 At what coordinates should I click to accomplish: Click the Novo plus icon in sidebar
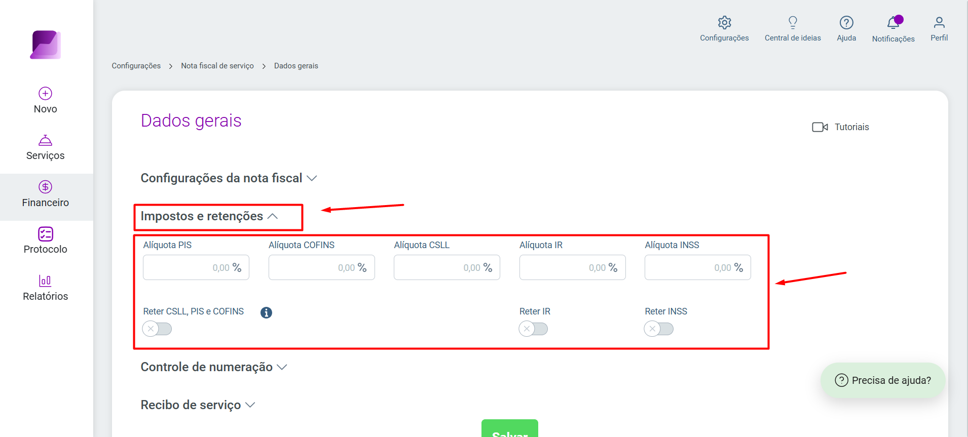coord(46,93)
